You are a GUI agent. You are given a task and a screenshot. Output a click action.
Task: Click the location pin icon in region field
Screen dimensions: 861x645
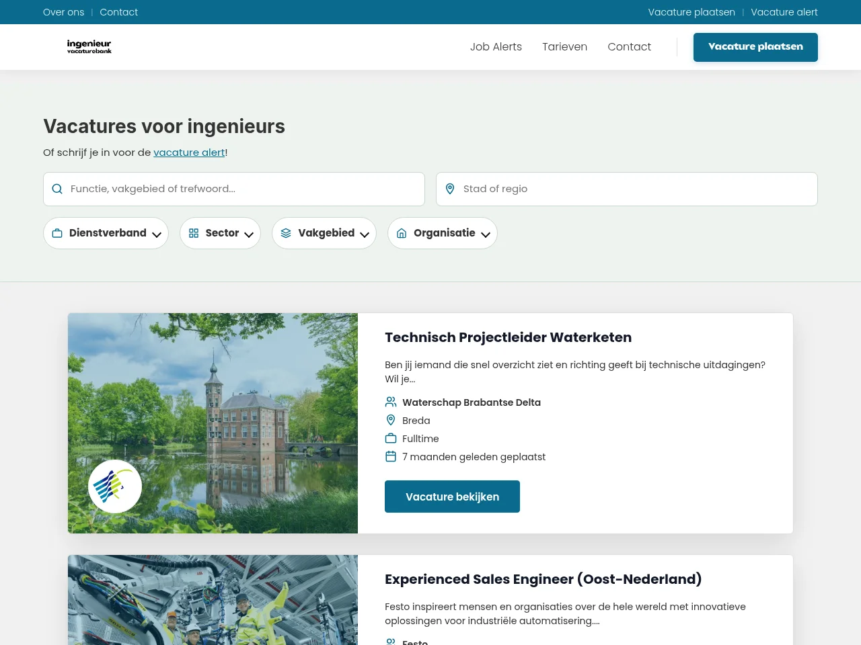[450, 189]
